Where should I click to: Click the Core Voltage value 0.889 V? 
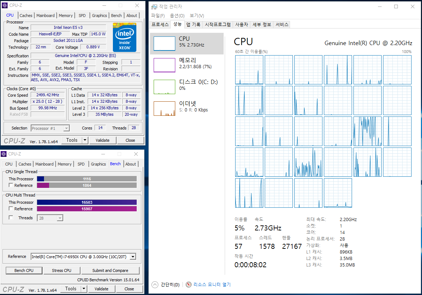(93, 47)
